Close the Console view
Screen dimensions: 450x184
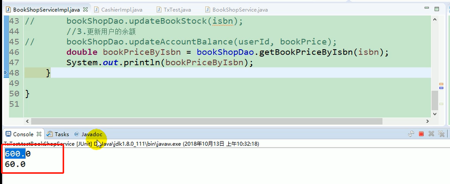(39, 134)
